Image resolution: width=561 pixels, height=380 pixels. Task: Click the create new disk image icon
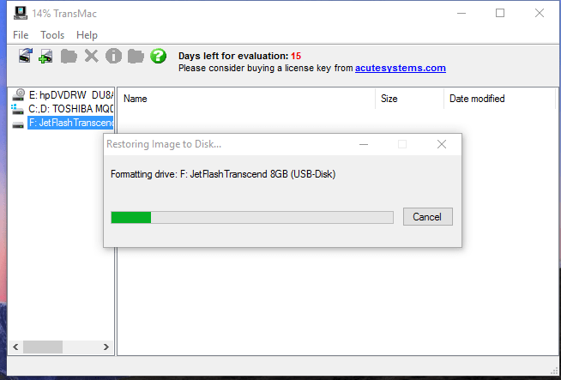tap(45, 56)
